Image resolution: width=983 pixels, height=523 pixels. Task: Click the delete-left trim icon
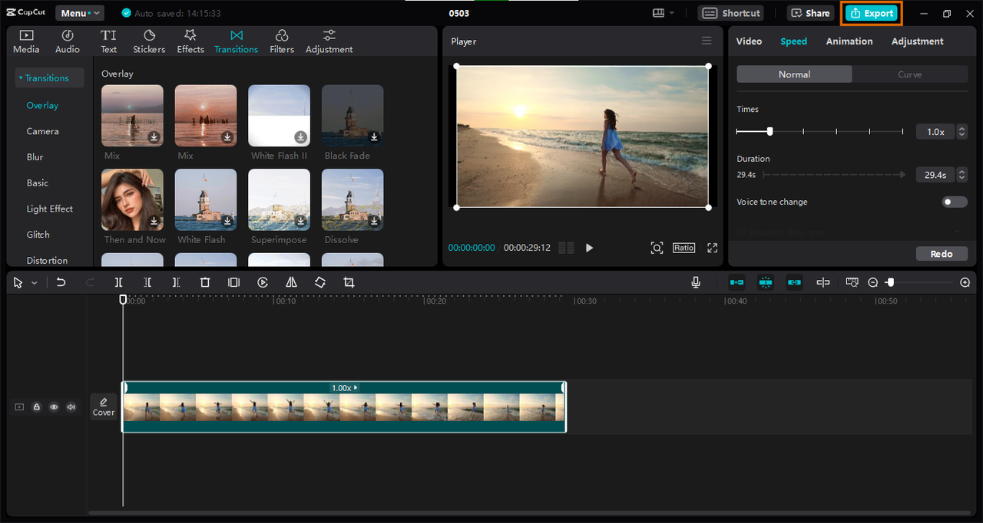click(x=147, y=282)
